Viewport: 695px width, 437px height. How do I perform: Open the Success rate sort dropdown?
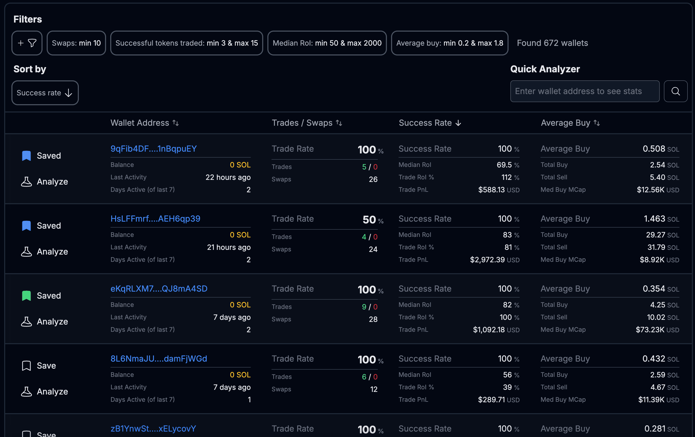pyautogui.click(x=45, y=93)
